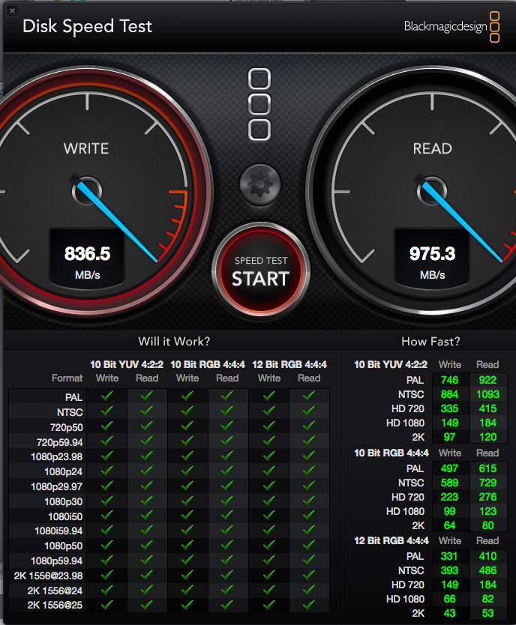516x625 pixels.
Task: Click the 720p59.94 format row label
Action: tap(60, 442)
